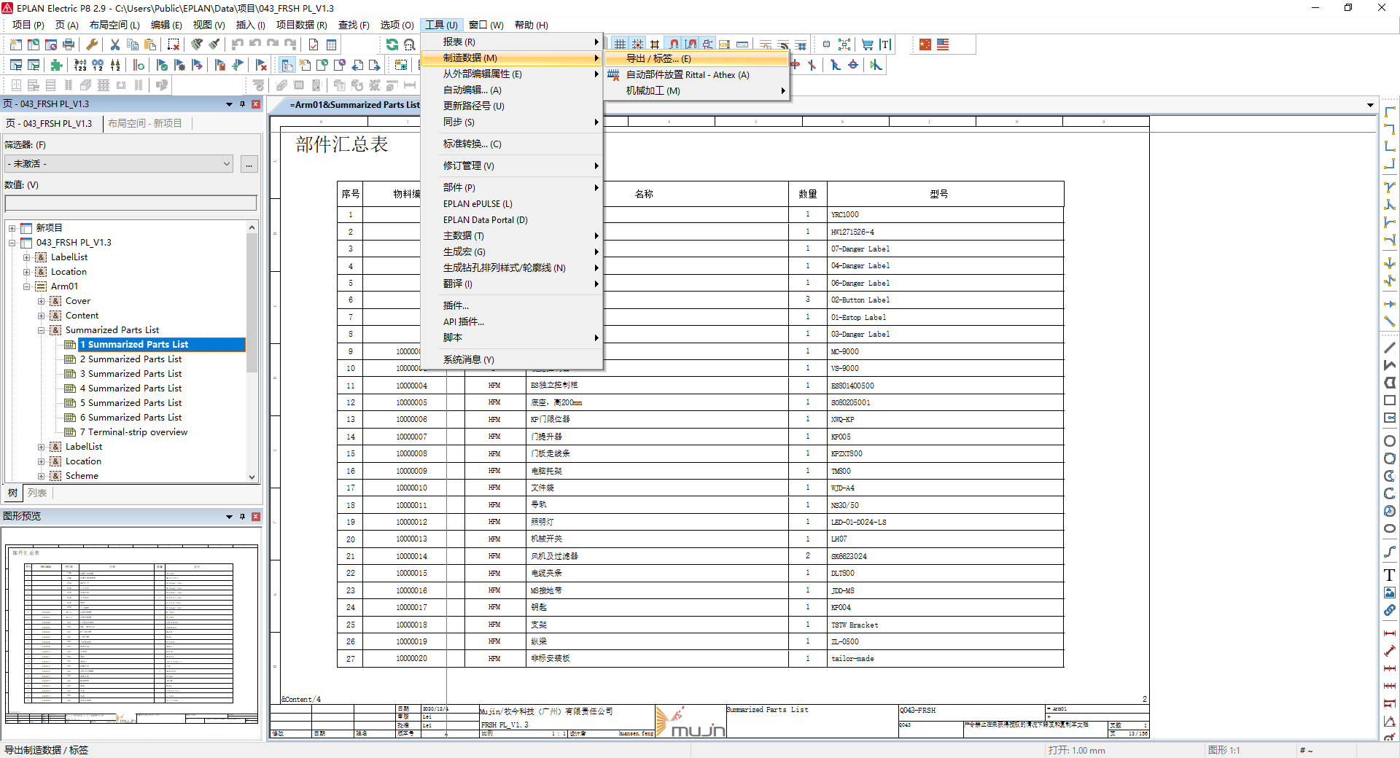Switch language using the Chinese flag icon

coord(925,44)
